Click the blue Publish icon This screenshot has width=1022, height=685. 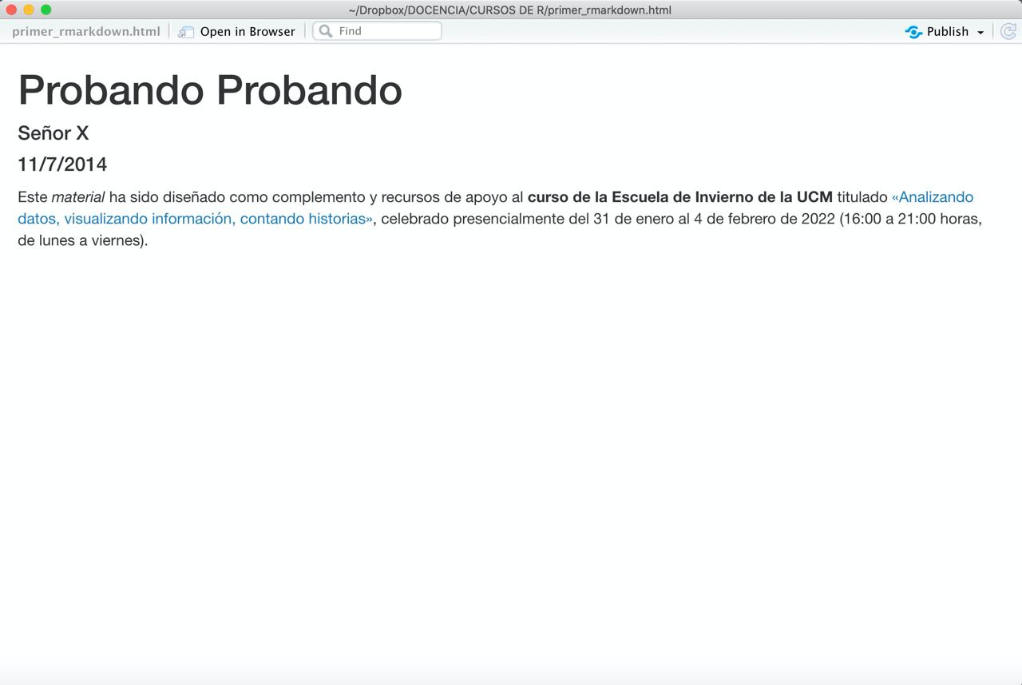(913, 32)
